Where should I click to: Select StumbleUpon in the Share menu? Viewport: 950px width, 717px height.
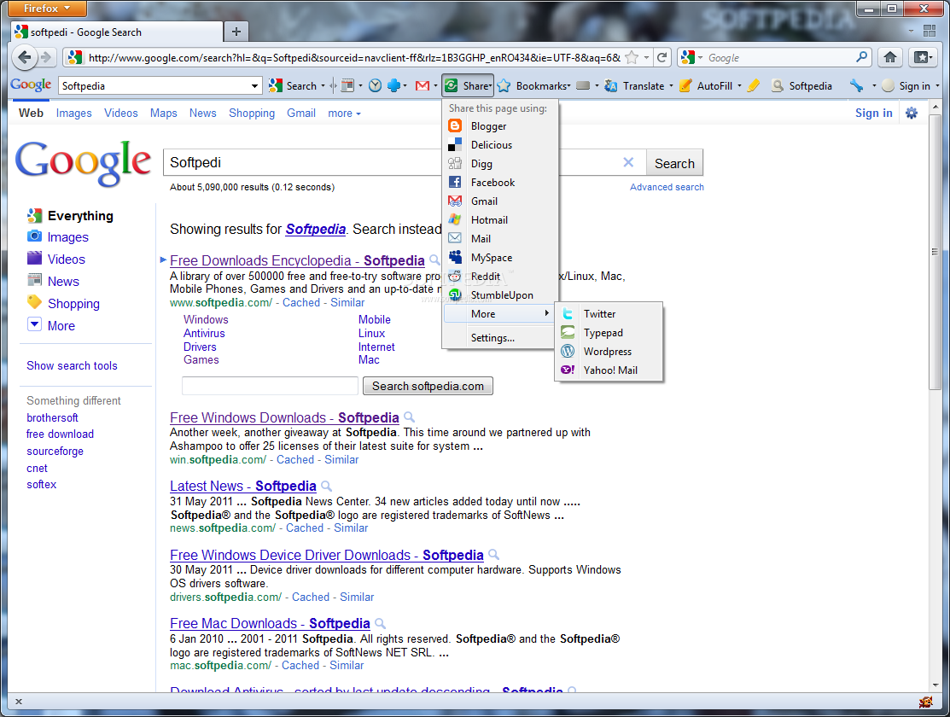pos(500,295)
